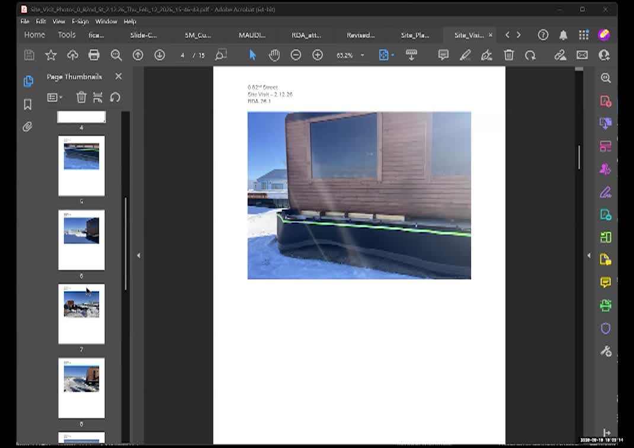Rotate selected thumbnail pages

[x=115, y=97]
